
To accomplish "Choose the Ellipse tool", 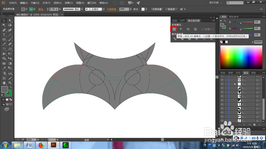I will coord(4,40).
